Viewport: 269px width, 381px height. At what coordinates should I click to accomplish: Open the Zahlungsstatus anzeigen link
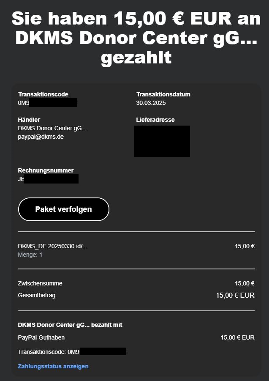53,366
